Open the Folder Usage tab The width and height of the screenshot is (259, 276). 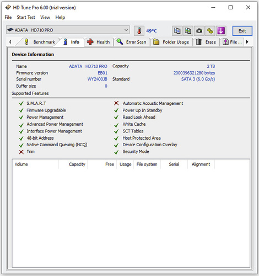[x=171, y=42]
